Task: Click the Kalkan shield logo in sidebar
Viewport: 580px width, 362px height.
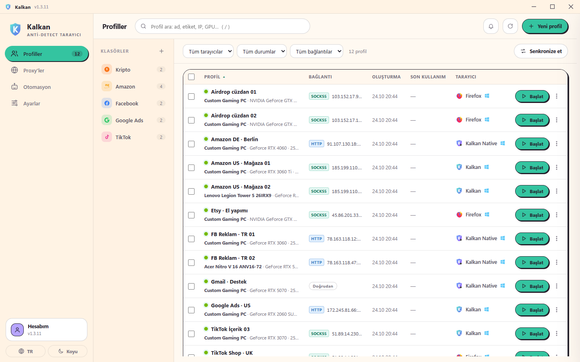Action: click(15, 29)
